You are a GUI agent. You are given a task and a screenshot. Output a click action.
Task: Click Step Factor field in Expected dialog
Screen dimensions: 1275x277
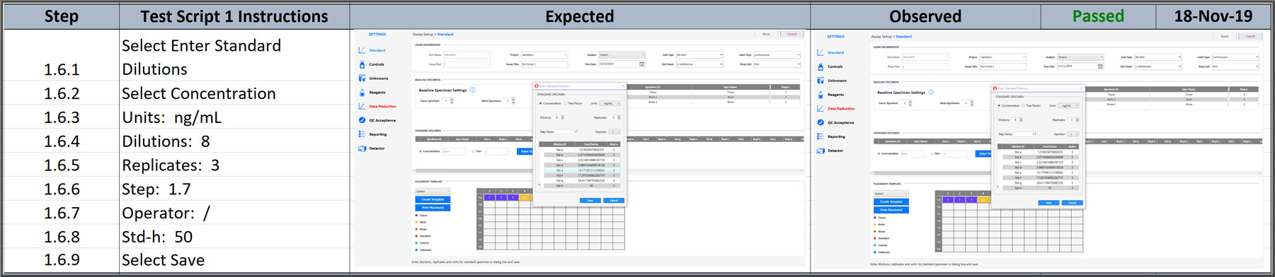pyautogui.click(x=568, y=131)
